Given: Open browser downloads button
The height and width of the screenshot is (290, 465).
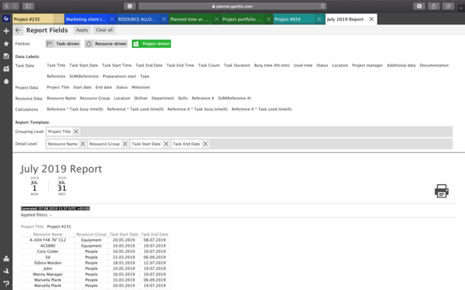Looking at the screenshot, I should (x=419, y=6).
